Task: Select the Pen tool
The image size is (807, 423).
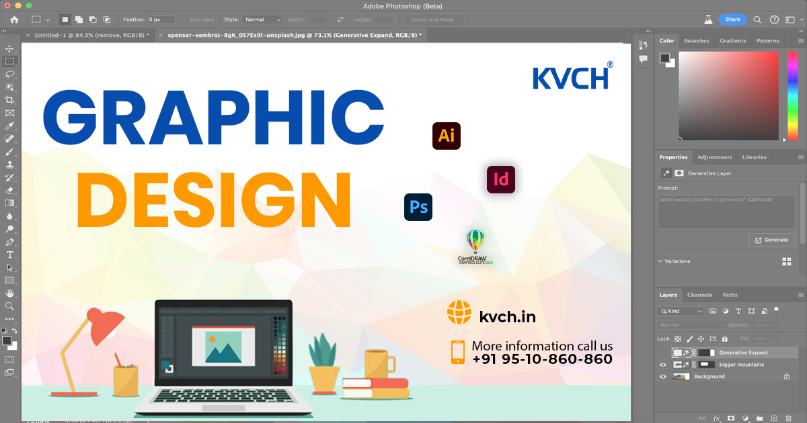Action: pos(9,242)
